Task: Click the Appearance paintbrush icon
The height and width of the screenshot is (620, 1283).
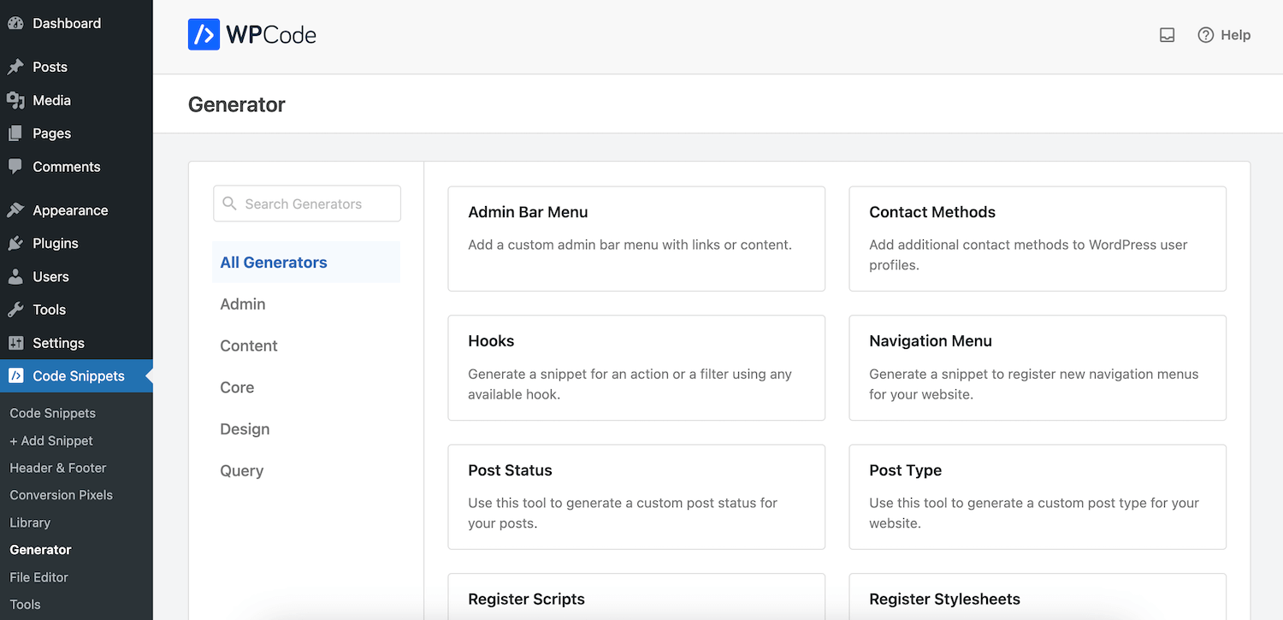Action: (15, 210)
